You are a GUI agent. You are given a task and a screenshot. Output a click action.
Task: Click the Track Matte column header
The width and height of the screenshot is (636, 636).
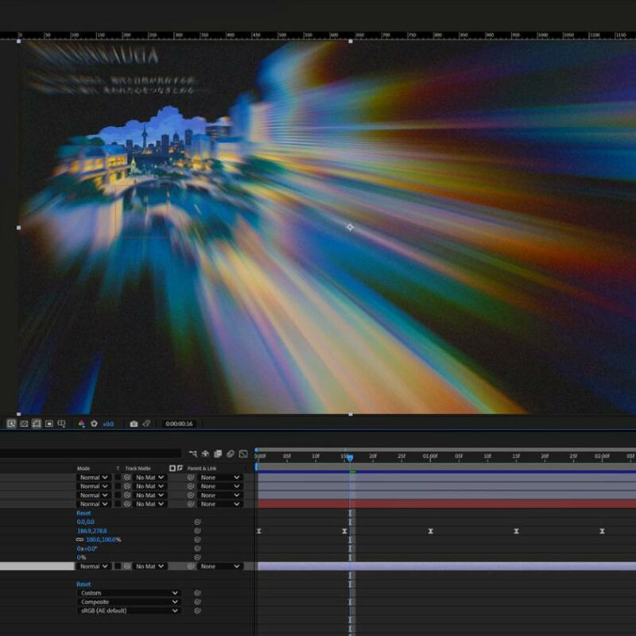pyautogui.click(x=138, y=468)
